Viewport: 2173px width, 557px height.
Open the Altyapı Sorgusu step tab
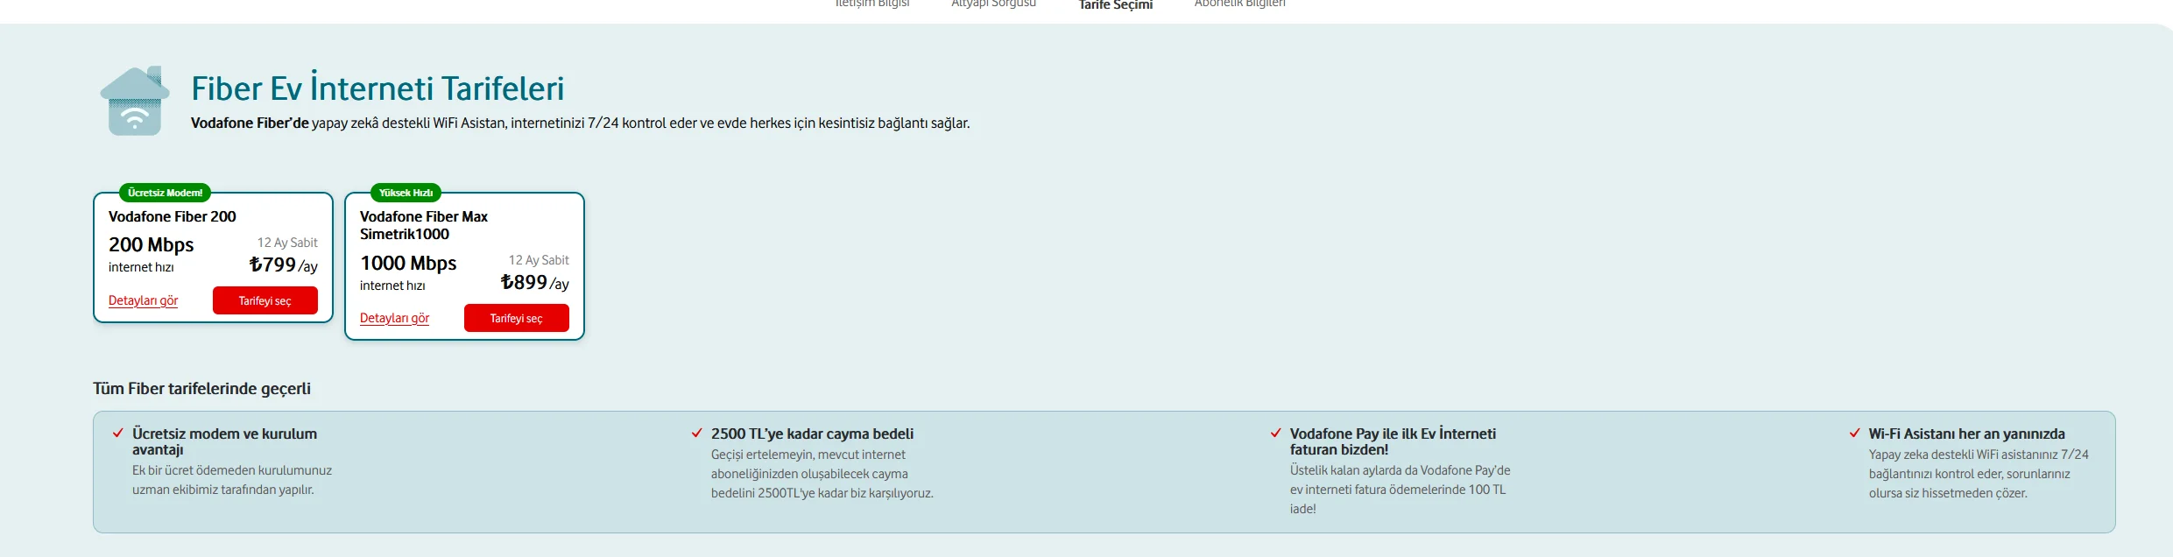(993, 4)
